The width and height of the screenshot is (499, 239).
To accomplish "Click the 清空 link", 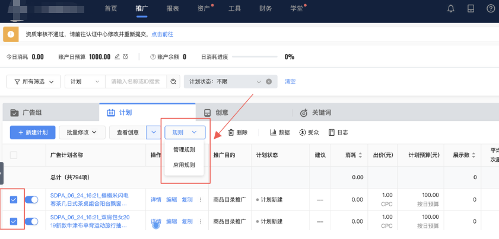I will [290, 81].
